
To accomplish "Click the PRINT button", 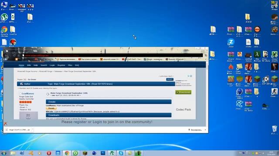I will click(170, 79).
